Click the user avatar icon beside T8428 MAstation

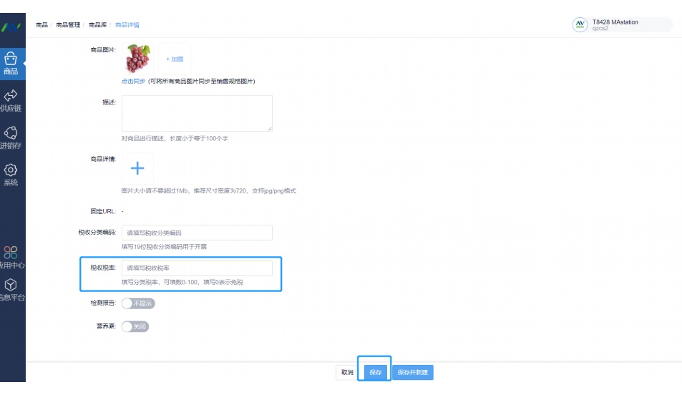(x=580, y=25)
